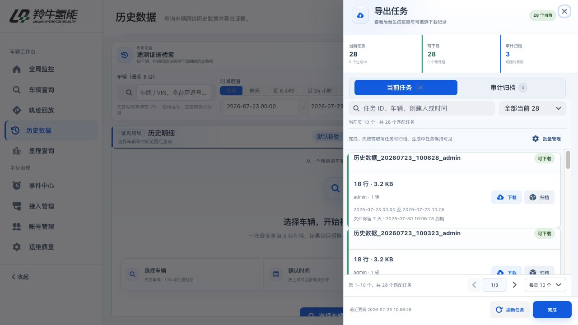Click the 当前任务 28 summary card

point(382,54)
